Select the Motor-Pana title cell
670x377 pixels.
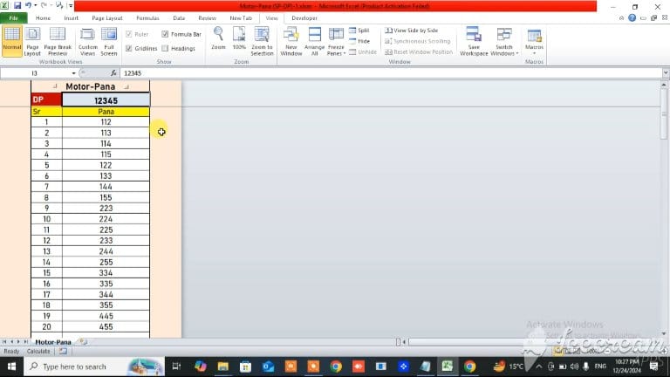[x=90, y=86]
